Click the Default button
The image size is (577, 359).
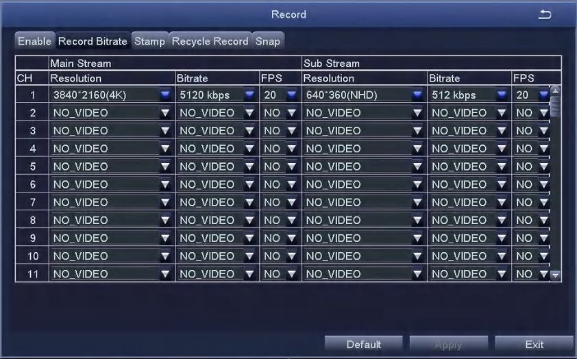pos(364,345)
